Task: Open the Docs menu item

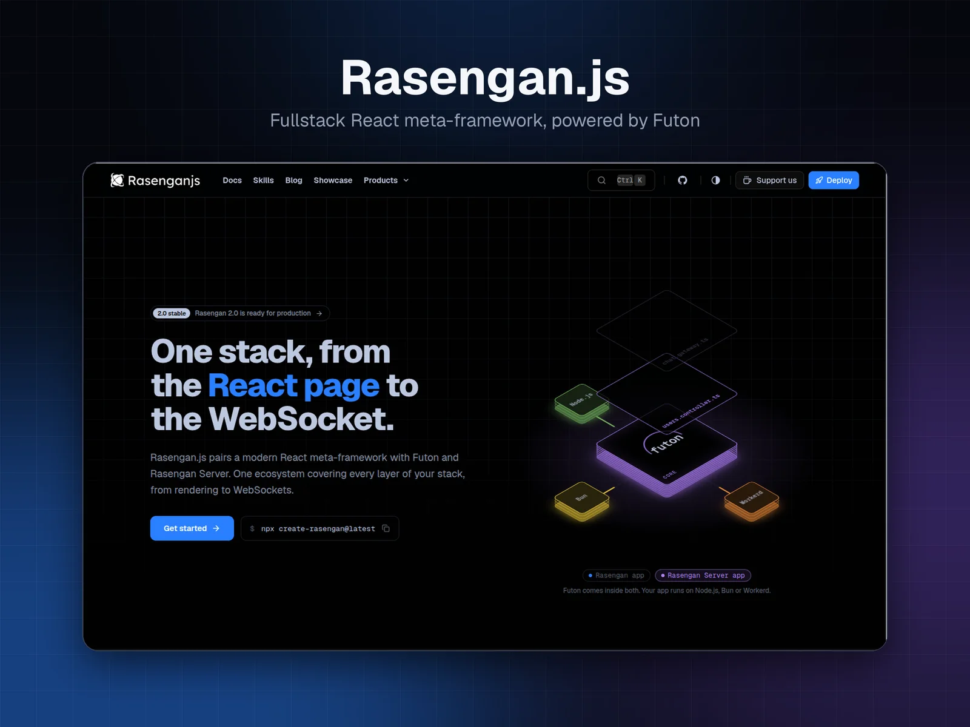Action: pos(232,180)
